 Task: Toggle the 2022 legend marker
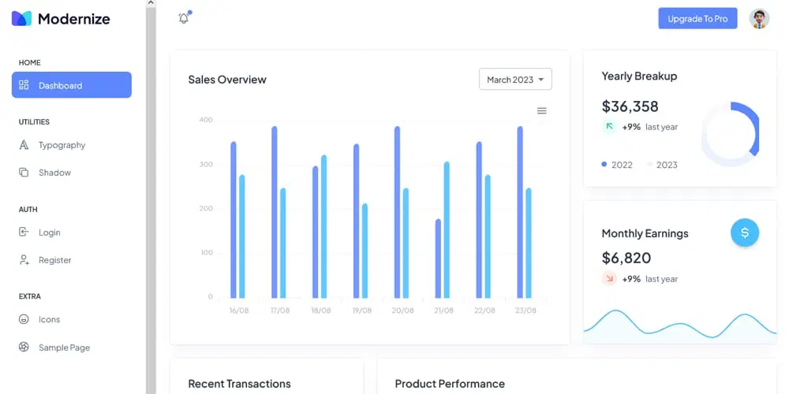604,165
